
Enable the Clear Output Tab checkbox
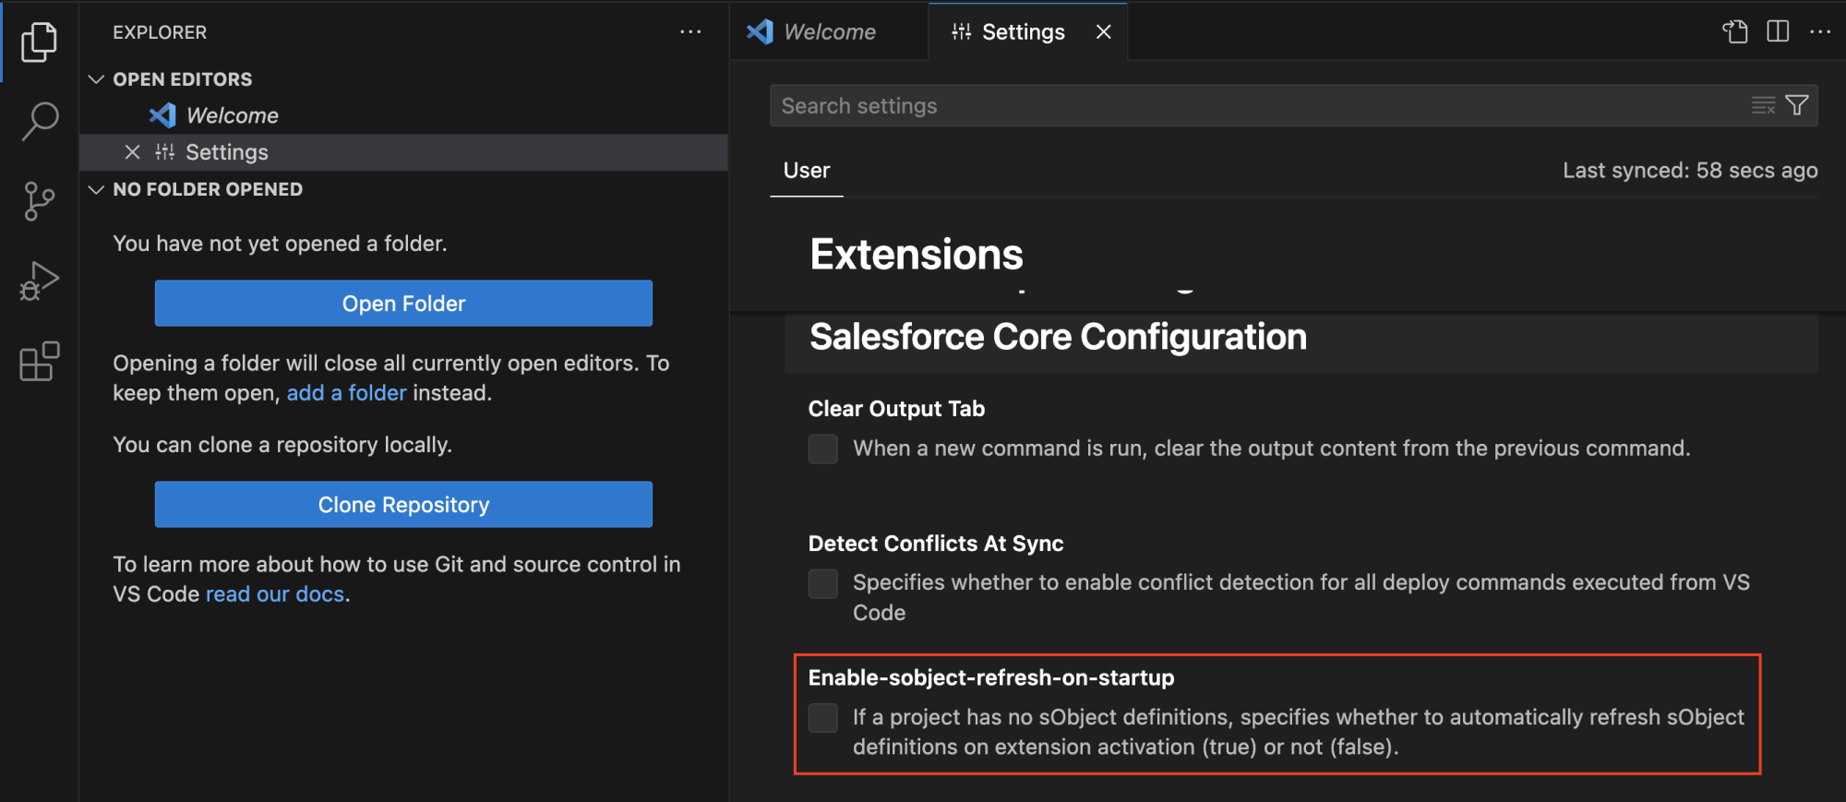pyautogui.click(x=823, y=449)
